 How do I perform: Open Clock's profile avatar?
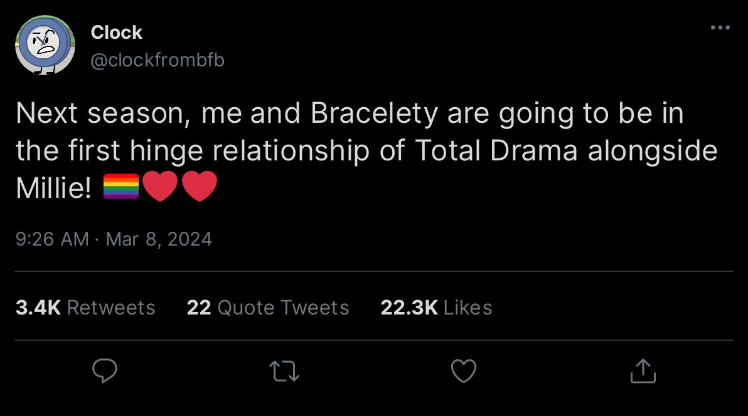tap(45, 44)
